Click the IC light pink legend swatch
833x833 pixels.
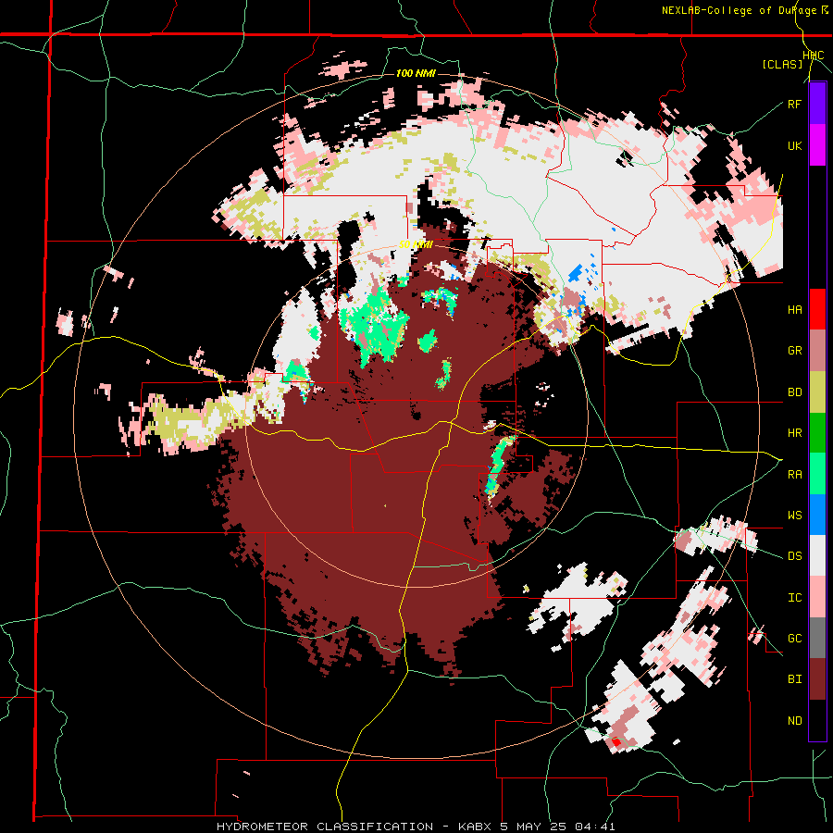point(817,598)
